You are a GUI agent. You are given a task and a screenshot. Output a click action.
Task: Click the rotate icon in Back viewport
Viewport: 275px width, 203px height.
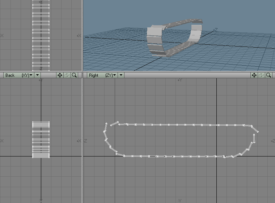pos(67,75)
